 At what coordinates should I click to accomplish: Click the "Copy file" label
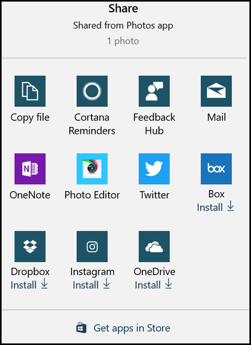(30, 118)
